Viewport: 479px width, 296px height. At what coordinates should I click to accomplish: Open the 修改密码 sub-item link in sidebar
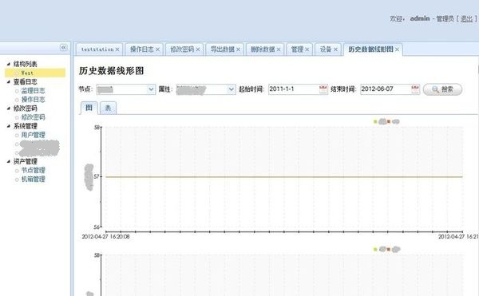click(33, 117)
